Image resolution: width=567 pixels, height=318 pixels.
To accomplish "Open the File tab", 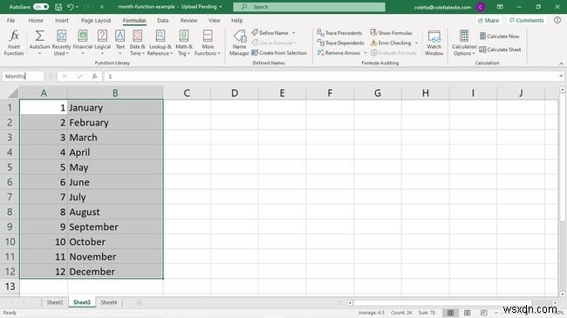I will point(10,21).
